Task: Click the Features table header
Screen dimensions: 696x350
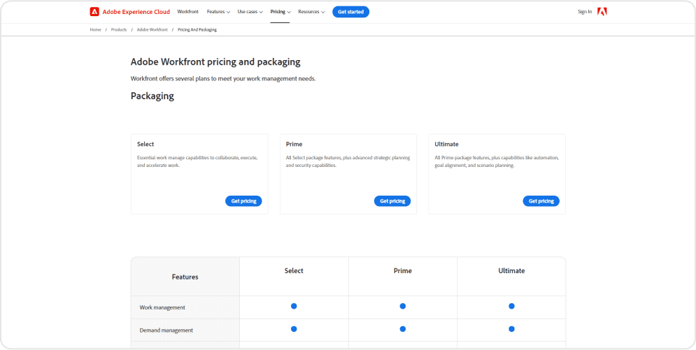Action: pyautogui.click(x=185, y=277)
